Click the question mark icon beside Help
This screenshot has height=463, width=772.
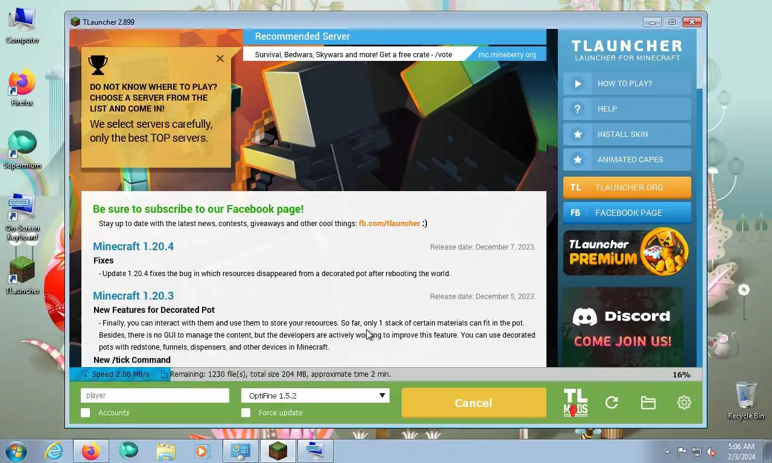pos(578,109)
